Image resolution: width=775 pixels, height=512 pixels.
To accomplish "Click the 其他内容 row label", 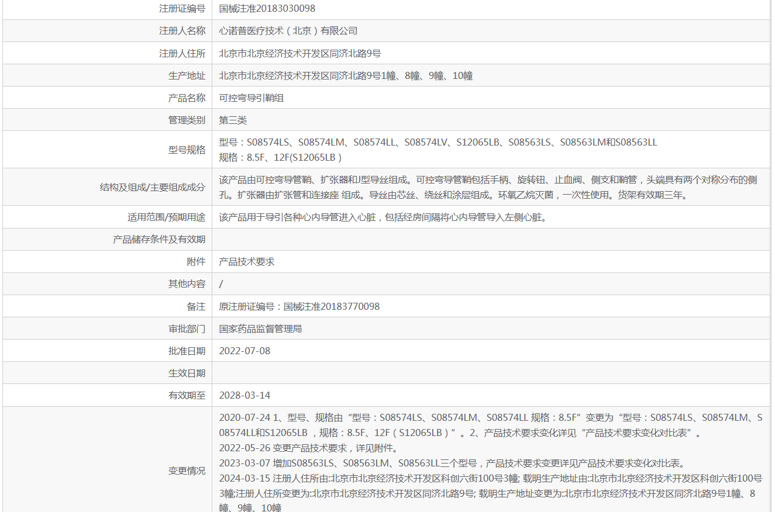I will [x=187, y=284].
